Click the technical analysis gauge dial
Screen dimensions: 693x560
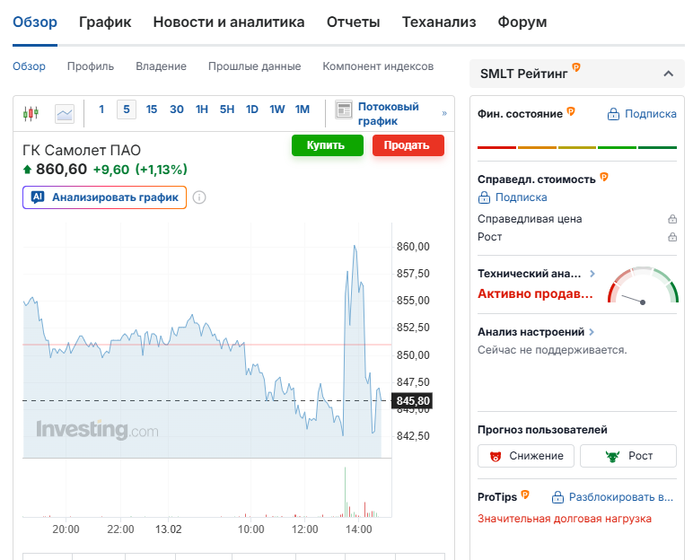643,287
